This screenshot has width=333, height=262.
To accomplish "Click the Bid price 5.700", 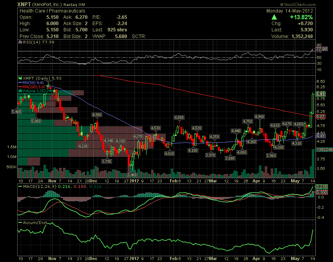I will pos(81,30).
